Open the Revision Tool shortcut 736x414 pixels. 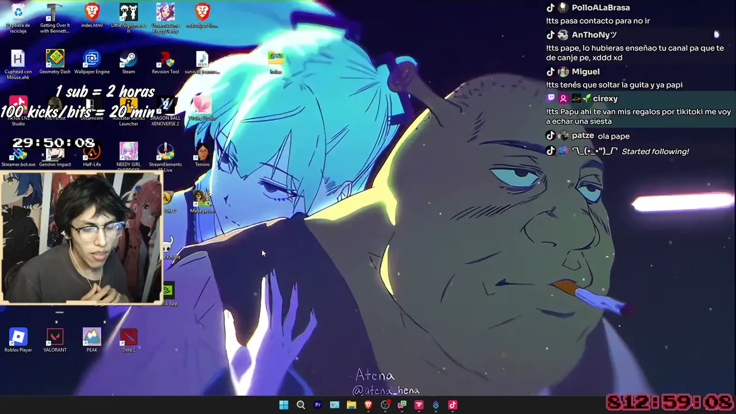(166, 62)
